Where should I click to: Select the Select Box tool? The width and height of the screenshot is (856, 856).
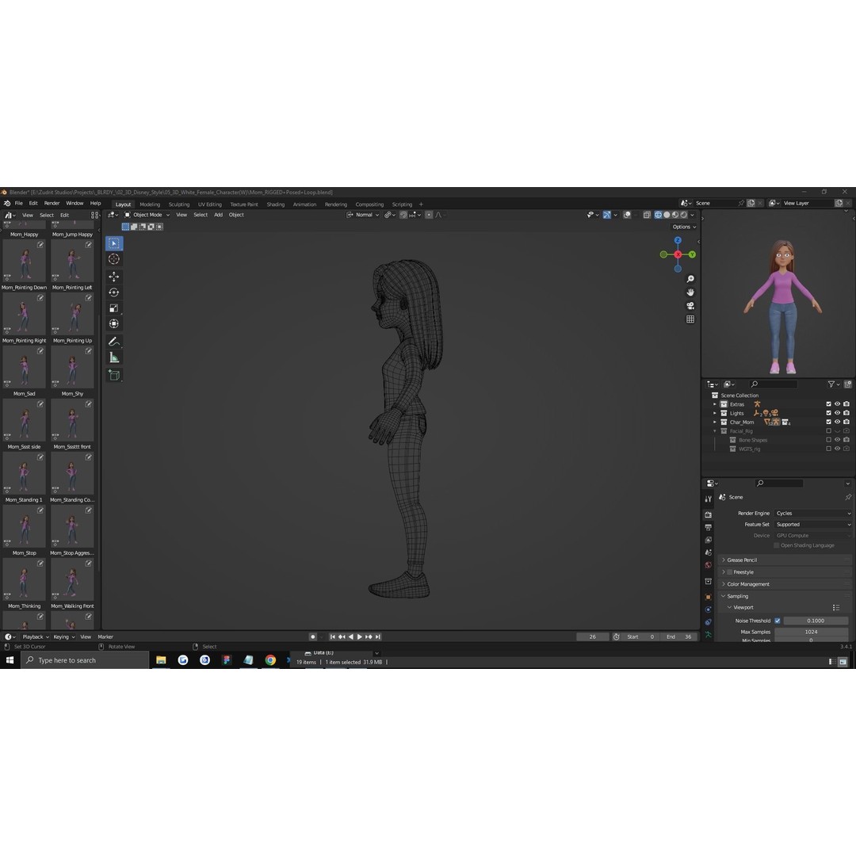click(x=114, y=243)
